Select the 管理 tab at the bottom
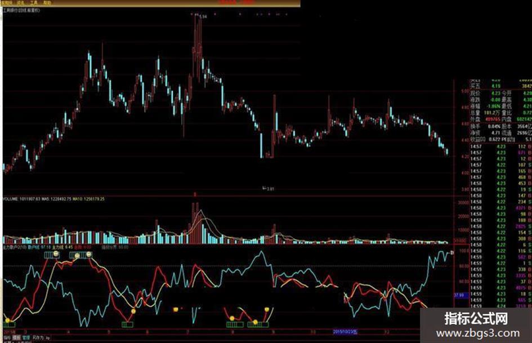This screenshot has width=532, height=343. [26, 338]
